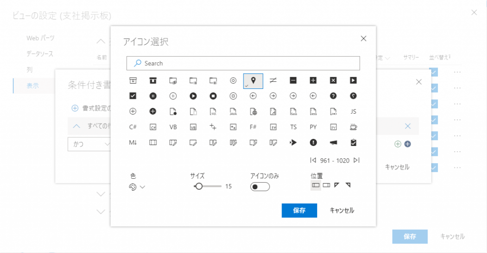The height and width of the screenshot is (253, 487).
Task: Switch to the データソース tab
Action: (x=39, y=54)
